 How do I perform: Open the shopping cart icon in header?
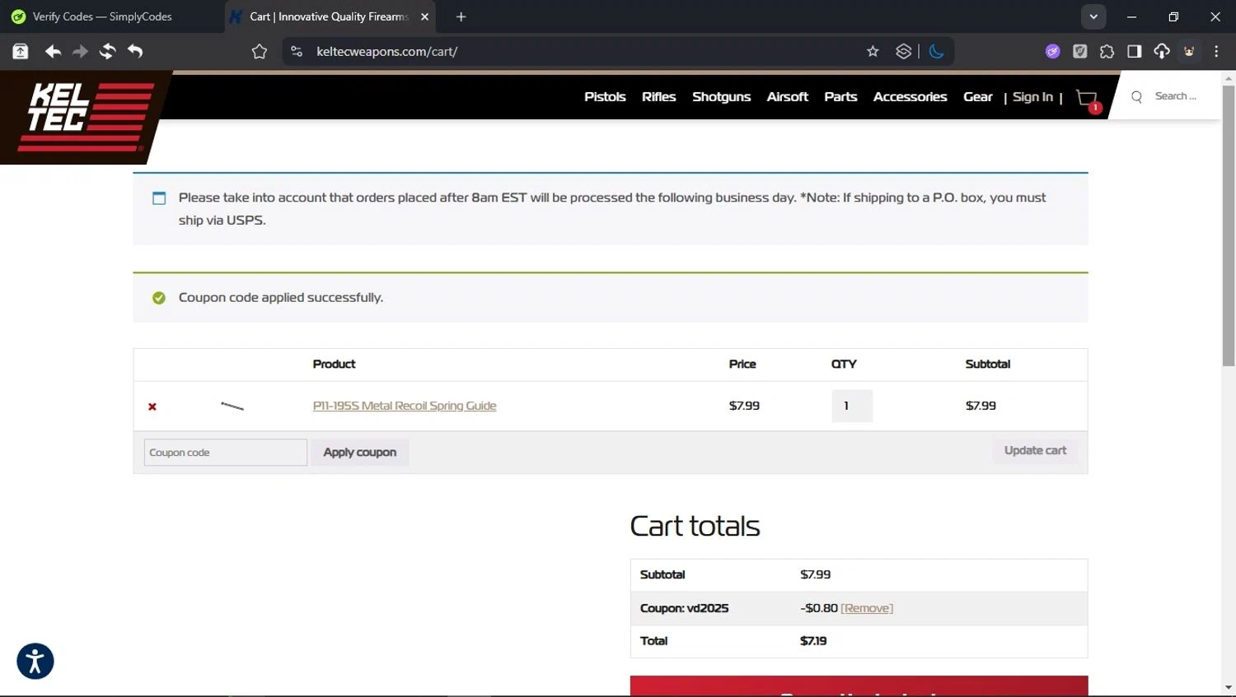[1087, 98]
